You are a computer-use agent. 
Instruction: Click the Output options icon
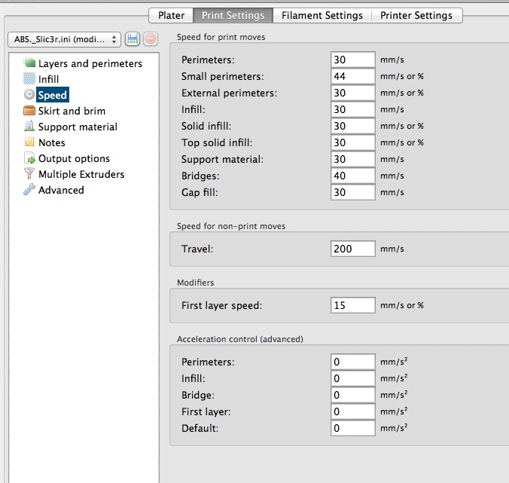(x=29, y=158)
